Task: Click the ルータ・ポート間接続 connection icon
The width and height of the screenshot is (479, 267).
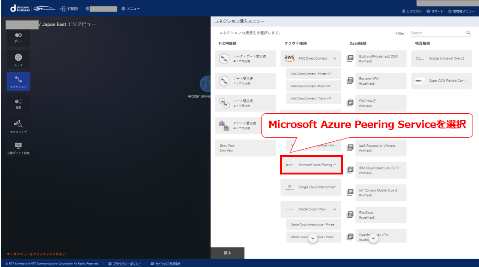Action: coord(224,58)
